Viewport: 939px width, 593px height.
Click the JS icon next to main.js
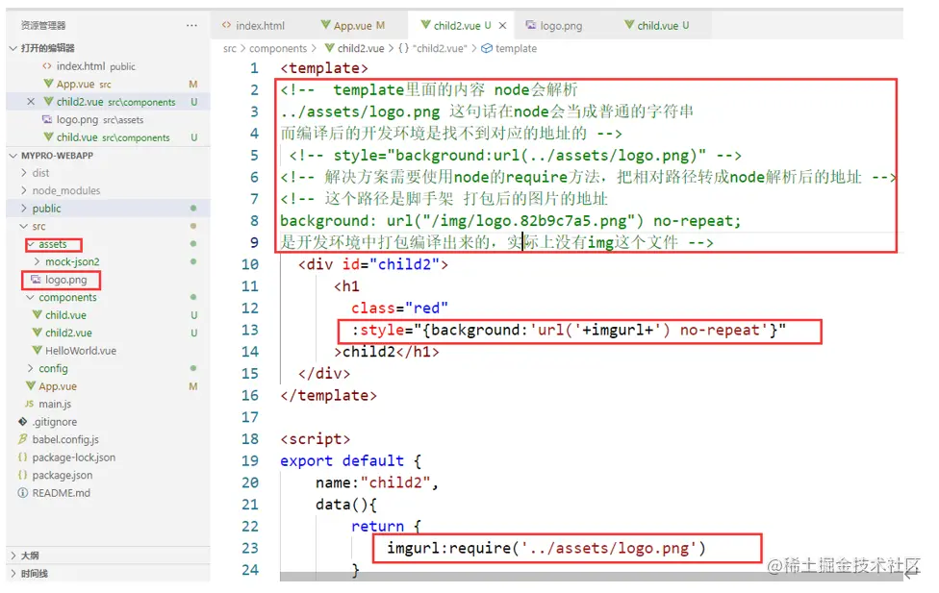click(32, 404)
